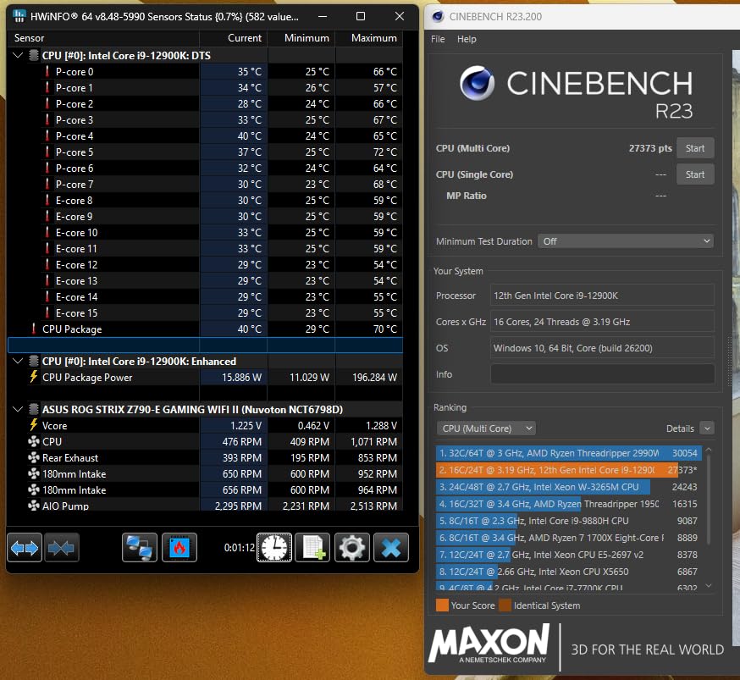This screenshot has width=740, height=680.
Task: Click the collapse arrows button in HWiNFO toolbar
Action: 61,547
